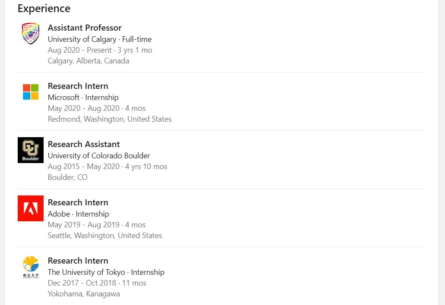The width and height of the screenshot is (445, 305).
Task: Open the University of Colorado Boulder company name
Action: (x=99, y=156)
